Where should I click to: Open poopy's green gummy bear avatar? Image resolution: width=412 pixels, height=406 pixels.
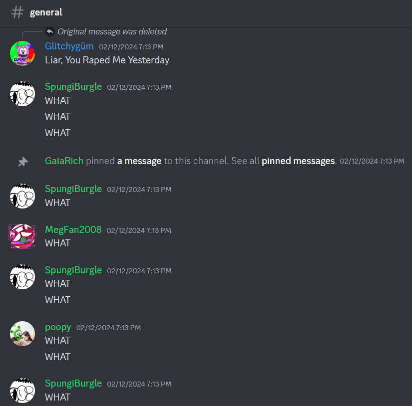22,334
